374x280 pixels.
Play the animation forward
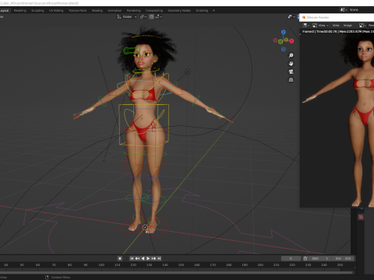pos(148,258)
